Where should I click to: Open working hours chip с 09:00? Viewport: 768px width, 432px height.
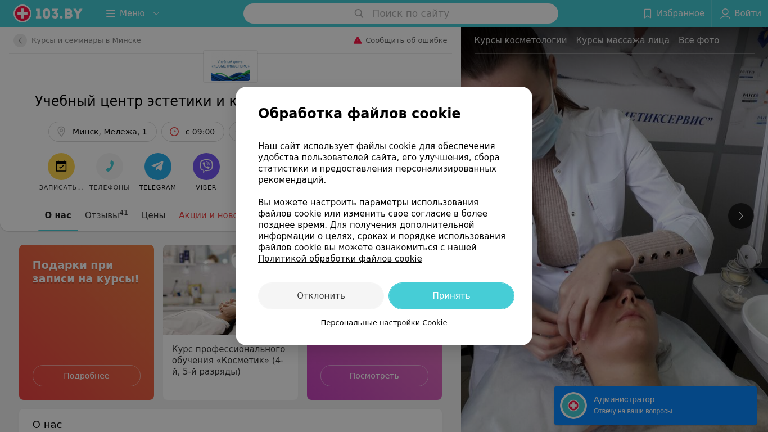(193, 132)
